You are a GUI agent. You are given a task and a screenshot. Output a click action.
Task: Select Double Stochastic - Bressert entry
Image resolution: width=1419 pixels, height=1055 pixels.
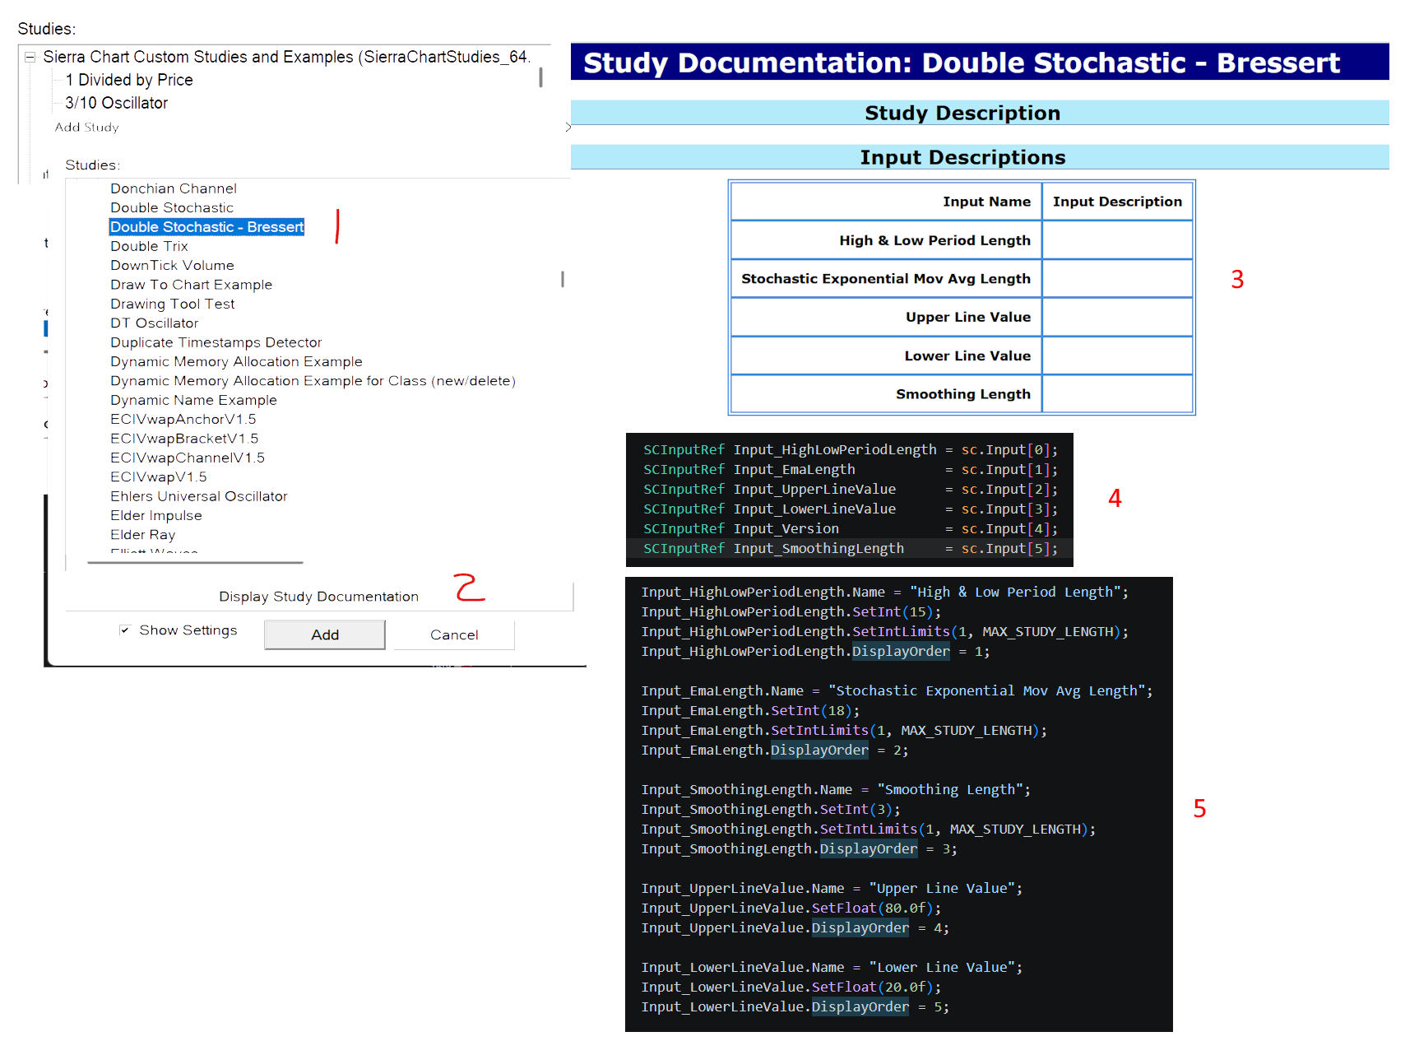206,227
